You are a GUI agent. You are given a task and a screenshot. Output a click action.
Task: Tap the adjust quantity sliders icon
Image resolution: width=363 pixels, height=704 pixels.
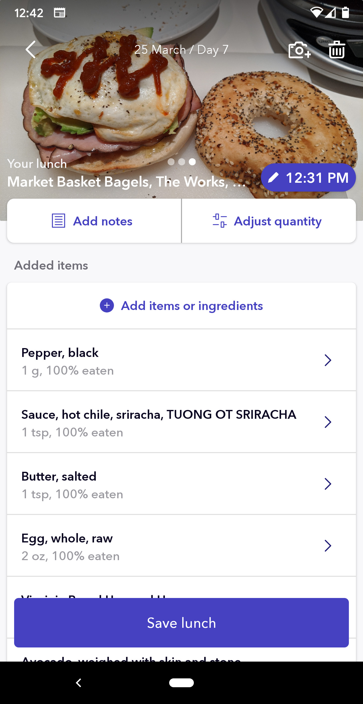pyautogui.click(x=219, y=221)
